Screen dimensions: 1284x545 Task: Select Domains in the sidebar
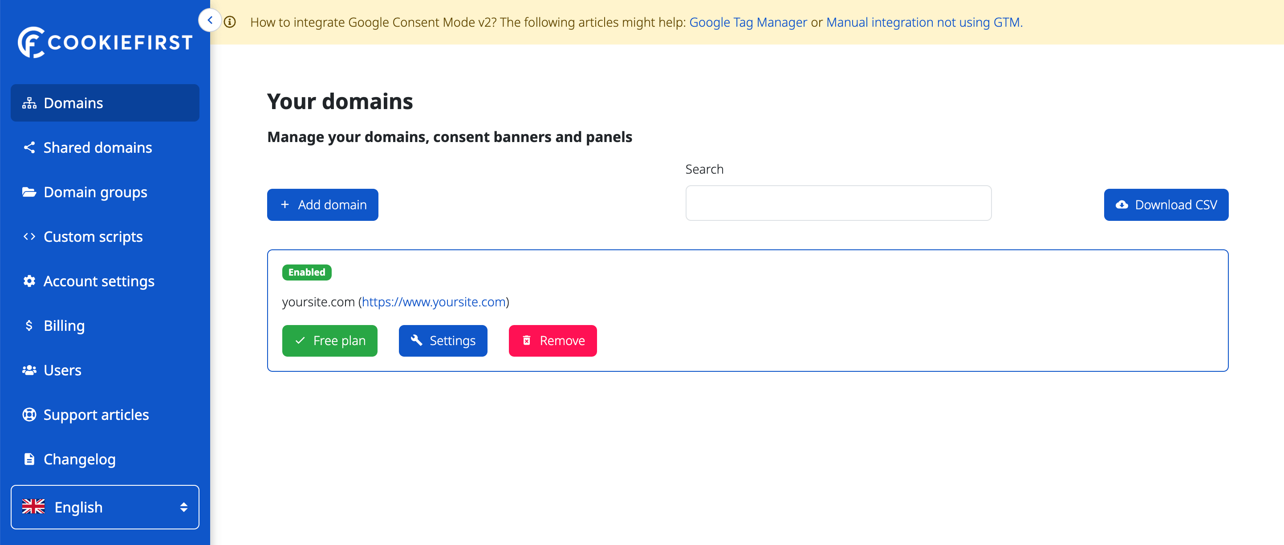(x=105, y=103)
